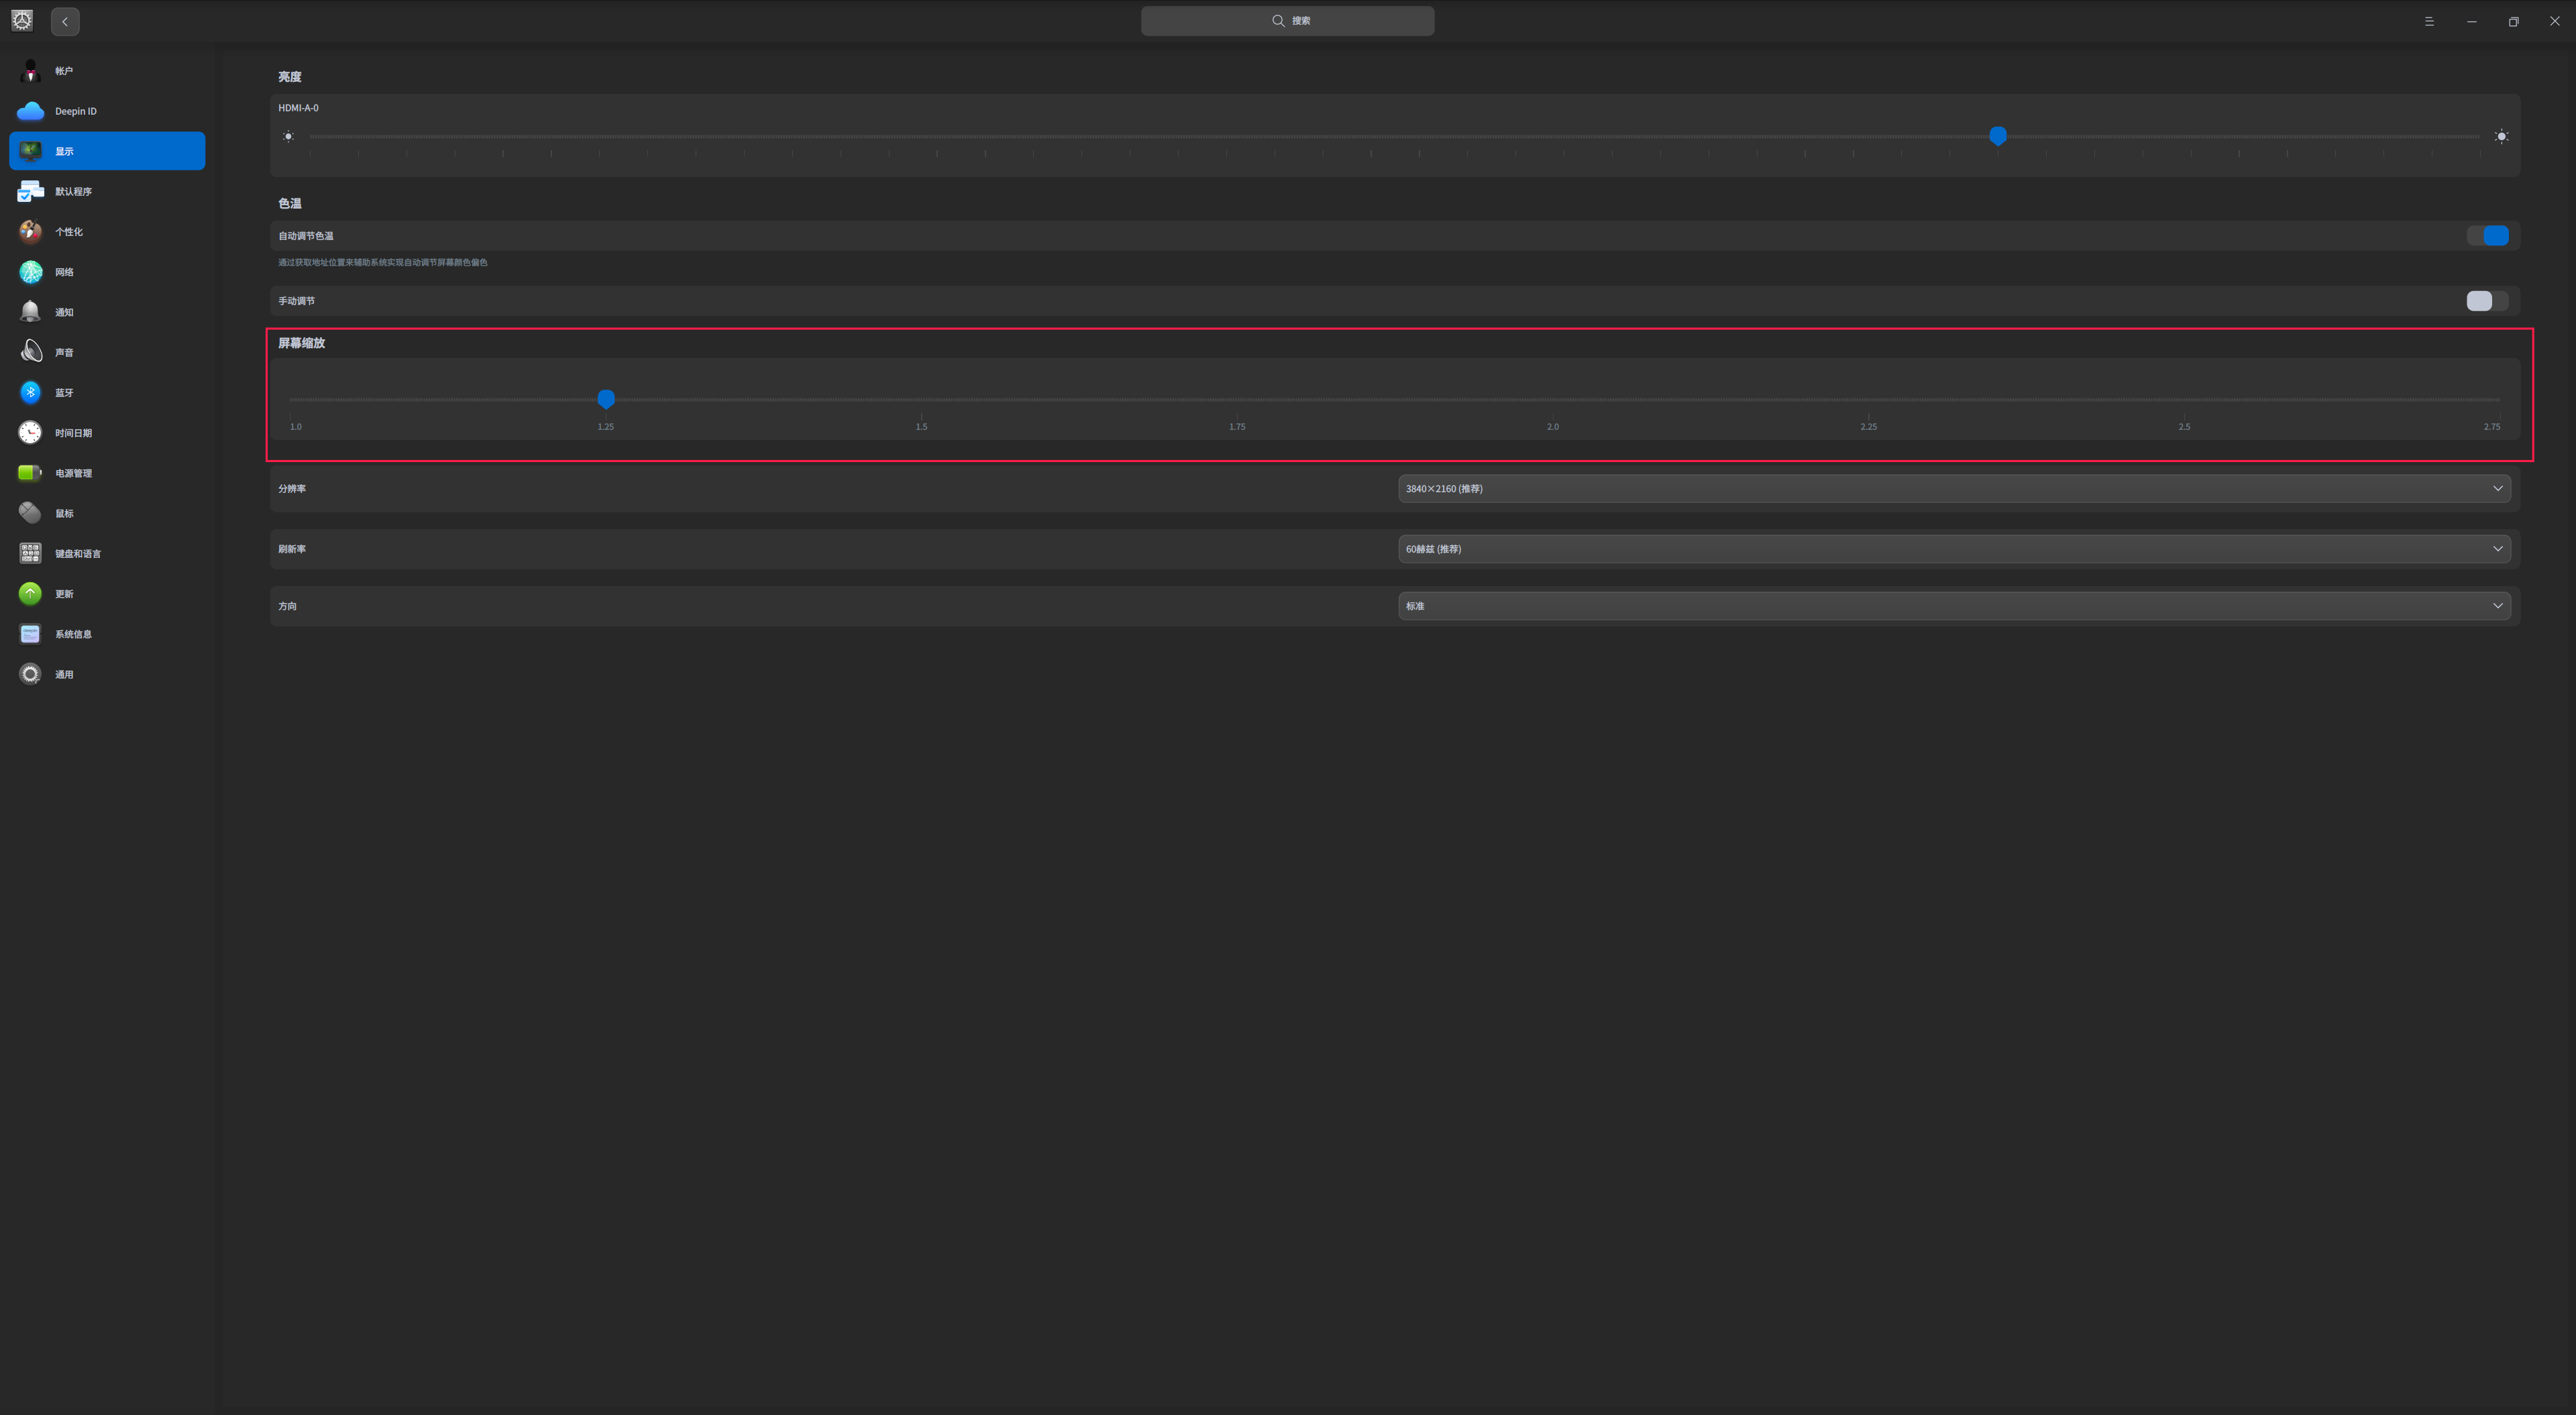Click the back arrow button
This screenshot has width=2576, height=1415.
[x=65, y=21]
